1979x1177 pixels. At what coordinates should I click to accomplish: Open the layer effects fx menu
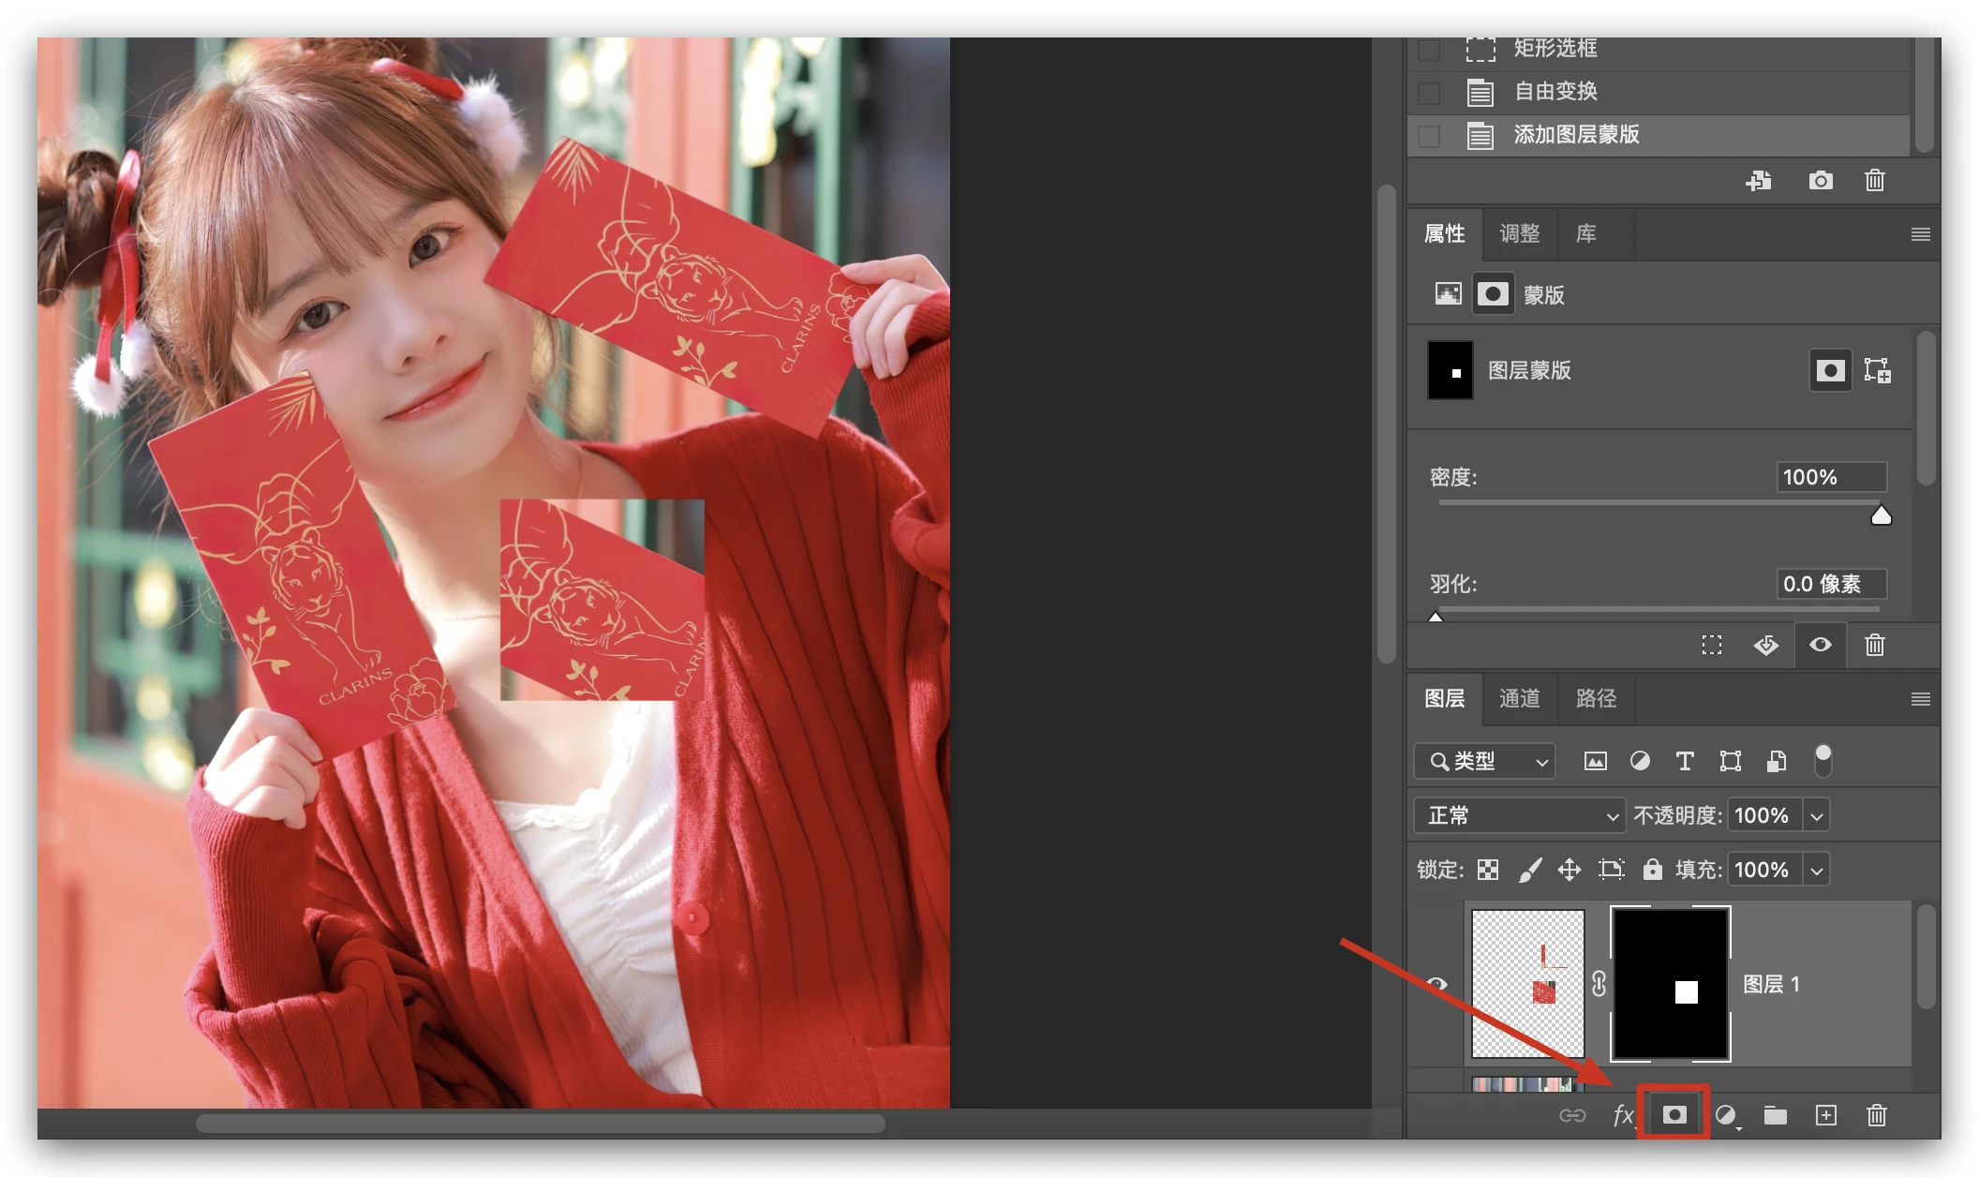(1622, 1115)
